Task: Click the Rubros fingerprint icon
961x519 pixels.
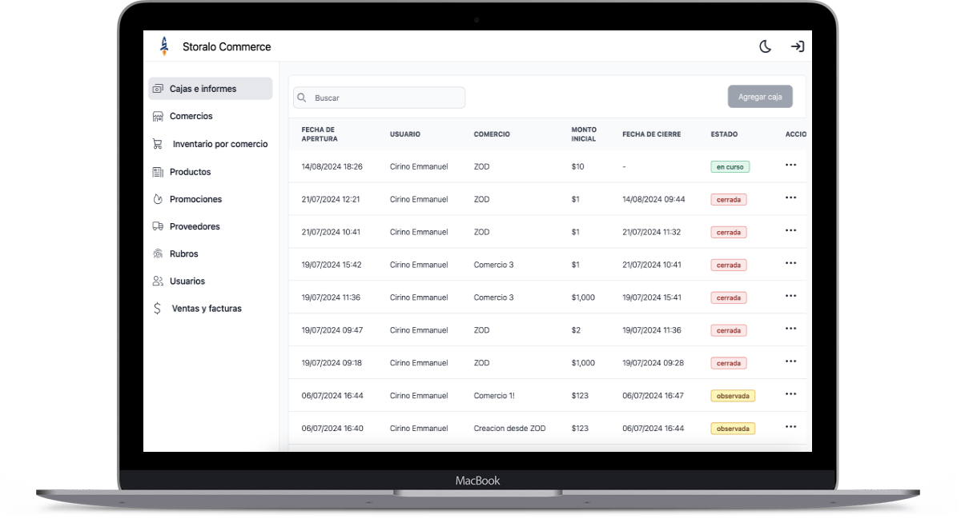Action: point(158,254)
